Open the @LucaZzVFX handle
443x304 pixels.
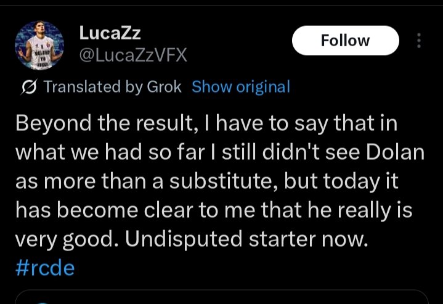click(133, 55)
